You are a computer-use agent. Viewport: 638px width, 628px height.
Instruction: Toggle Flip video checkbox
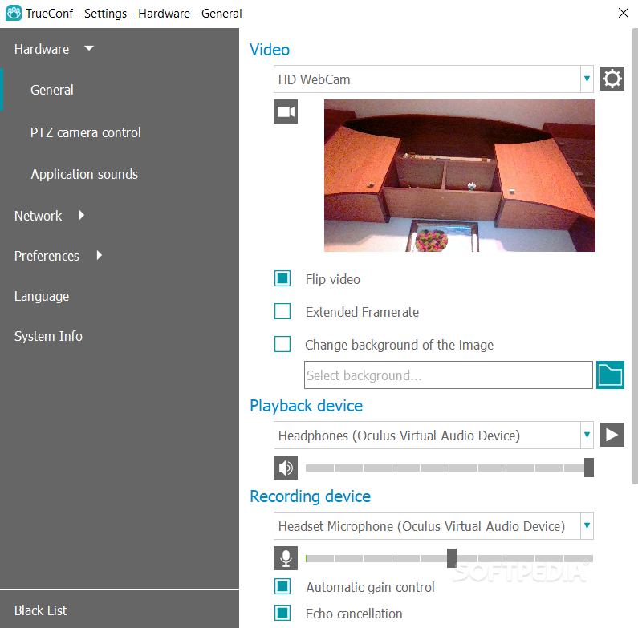[282, 278]
